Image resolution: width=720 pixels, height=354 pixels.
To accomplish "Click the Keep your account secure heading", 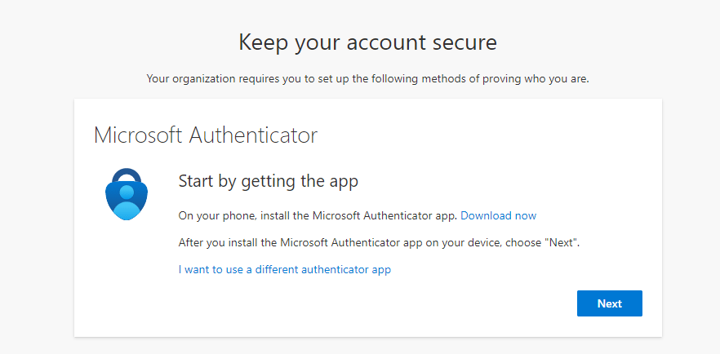I will click(368, 42).
